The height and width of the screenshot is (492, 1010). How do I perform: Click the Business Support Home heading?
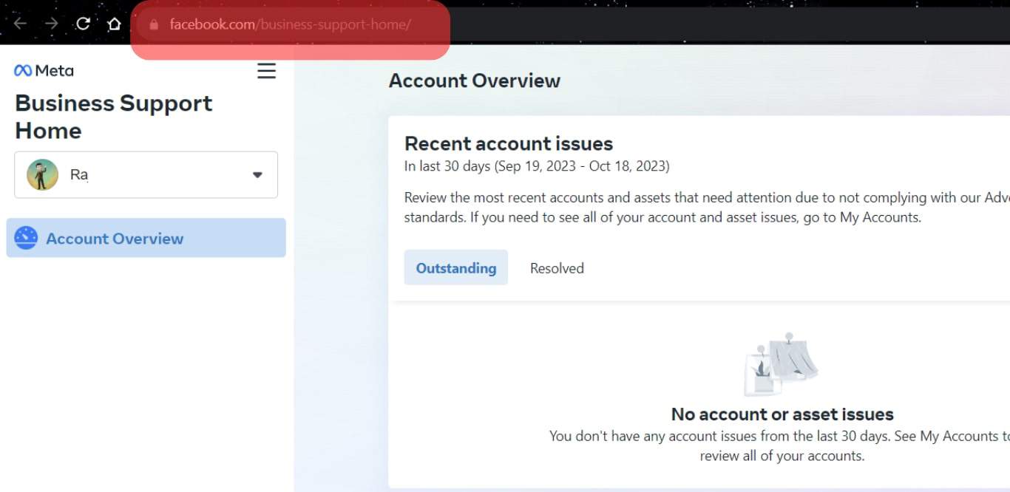[114, 117]
